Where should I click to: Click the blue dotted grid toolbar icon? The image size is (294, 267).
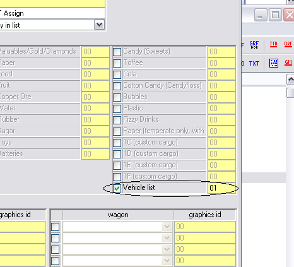point(274,63)
